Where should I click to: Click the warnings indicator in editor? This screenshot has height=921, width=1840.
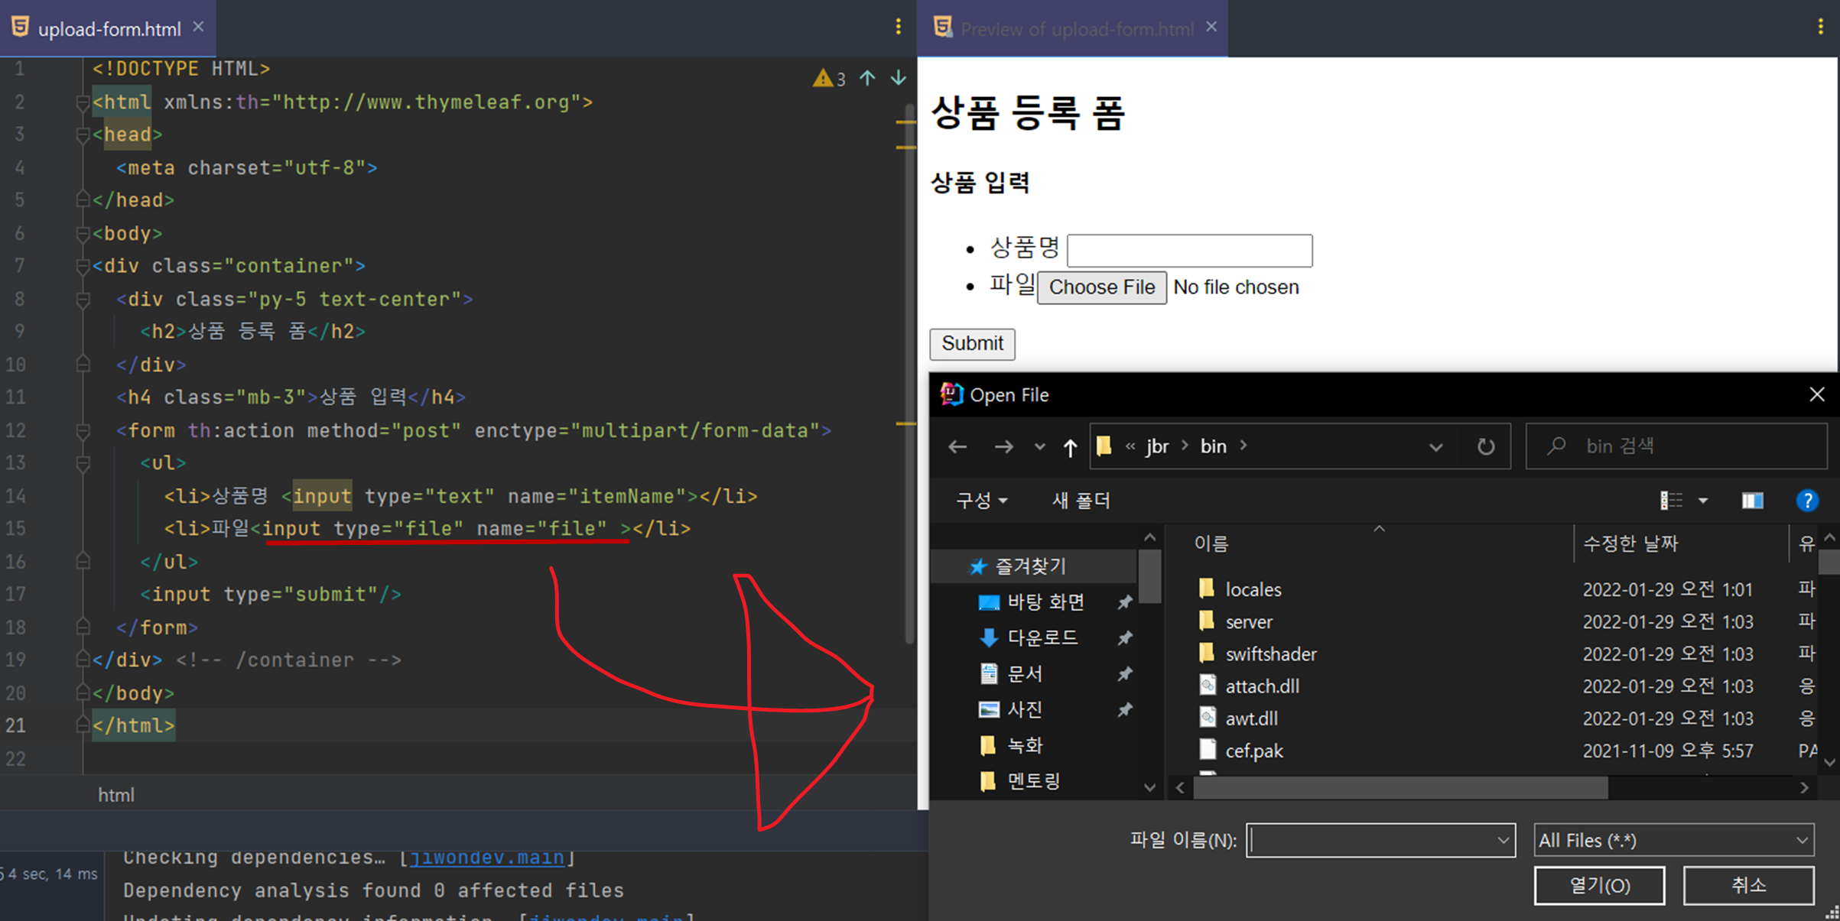pyautogui.click(x=829, y=79)
